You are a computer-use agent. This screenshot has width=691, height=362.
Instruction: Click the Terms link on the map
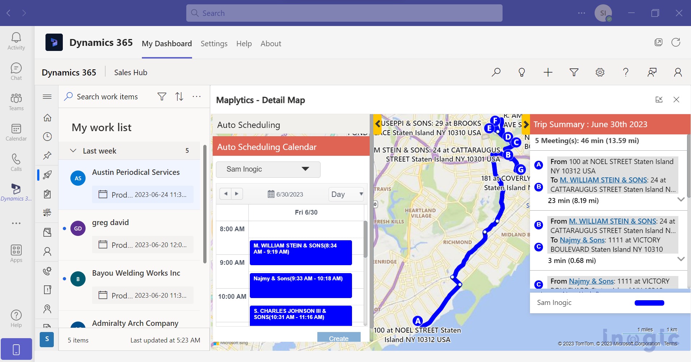click(670, 344)
